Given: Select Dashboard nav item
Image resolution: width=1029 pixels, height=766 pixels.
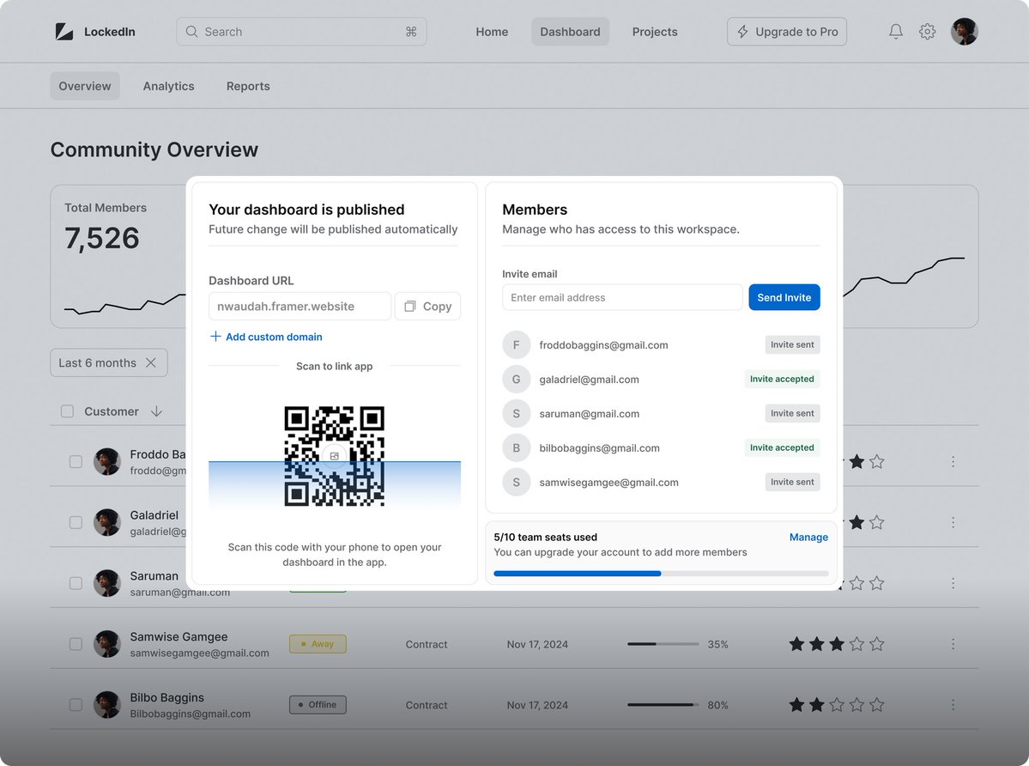Looking at the screenshot, I should pos(570,32).
